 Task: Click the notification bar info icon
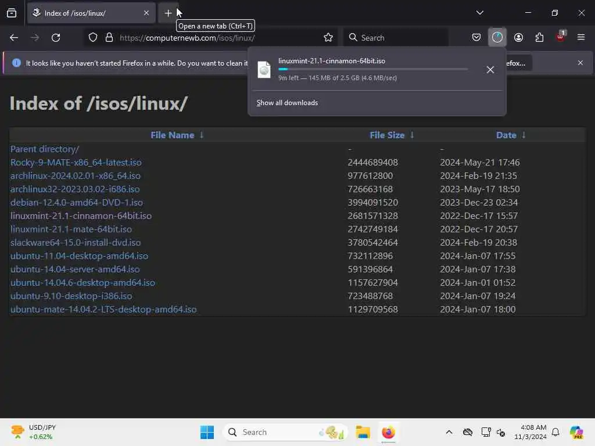point(16,63)
